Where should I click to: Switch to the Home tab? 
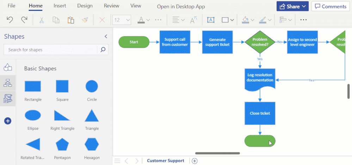pos(36,6)
